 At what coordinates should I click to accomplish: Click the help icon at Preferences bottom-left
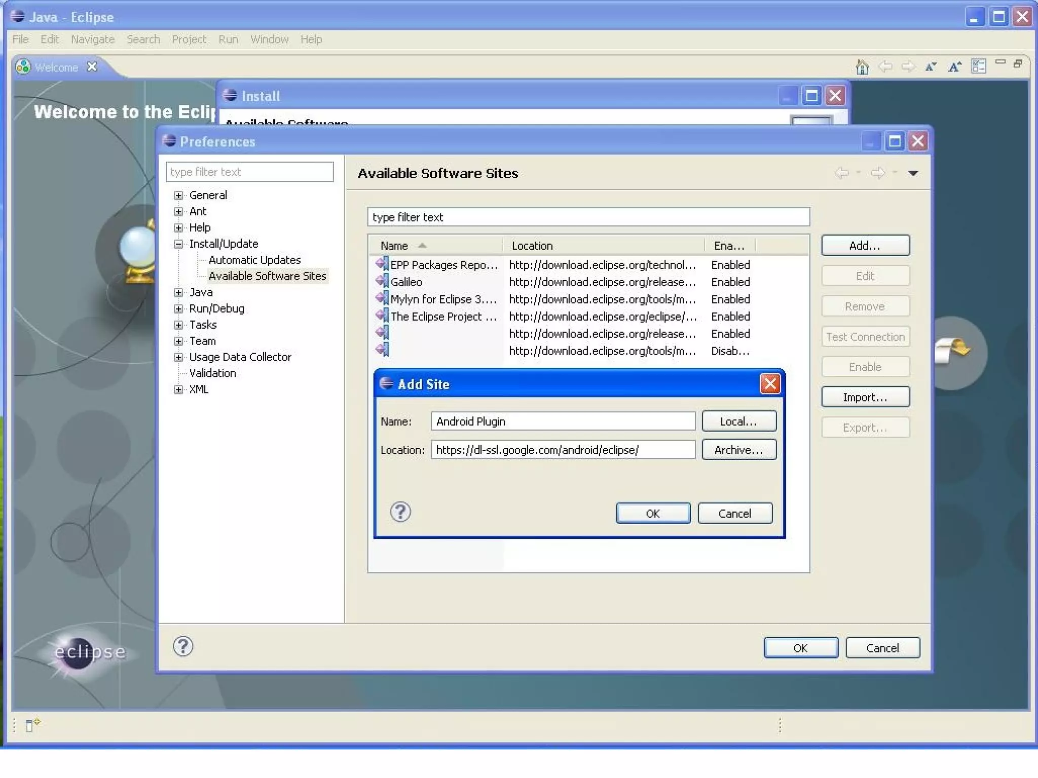pos(183,647)
